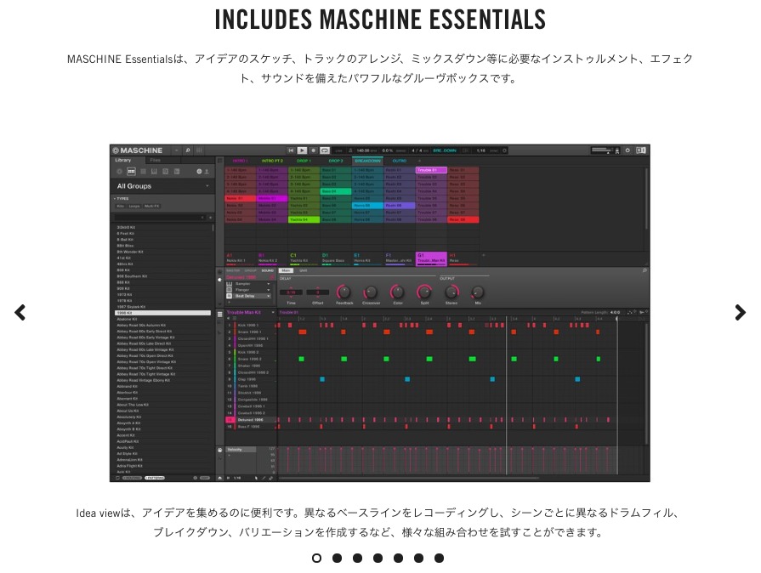This screenshot has height=573, width=761.
Task: Select the third carousel dot indicator
Action: tap(357, 558)
